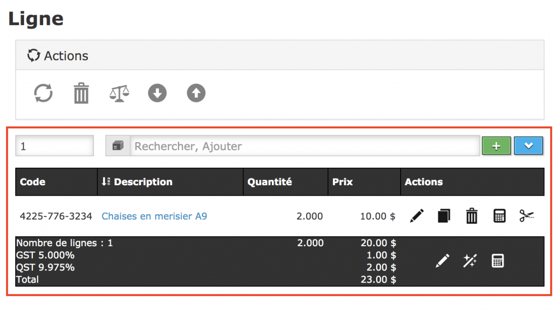
Task: Click the calculator icon in totals footer
Action: (497, 261)
